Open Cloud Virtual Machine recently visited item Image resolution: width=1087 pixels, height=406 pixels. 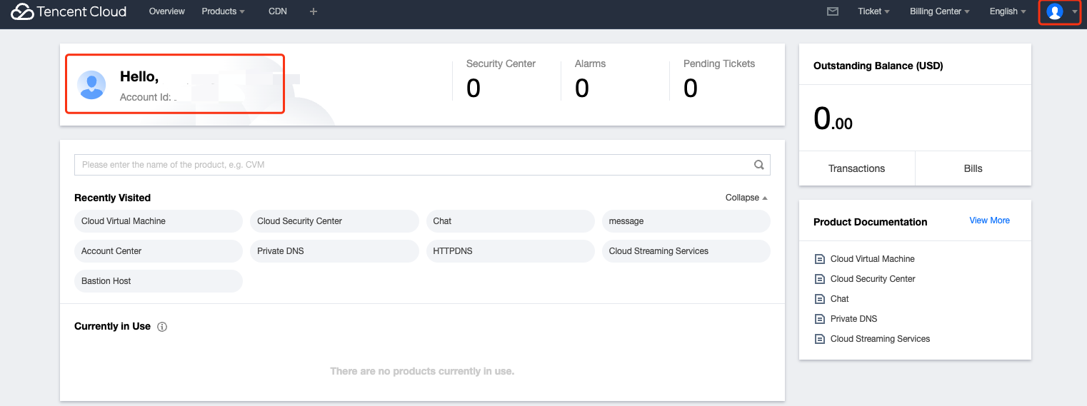click(158, 221)
